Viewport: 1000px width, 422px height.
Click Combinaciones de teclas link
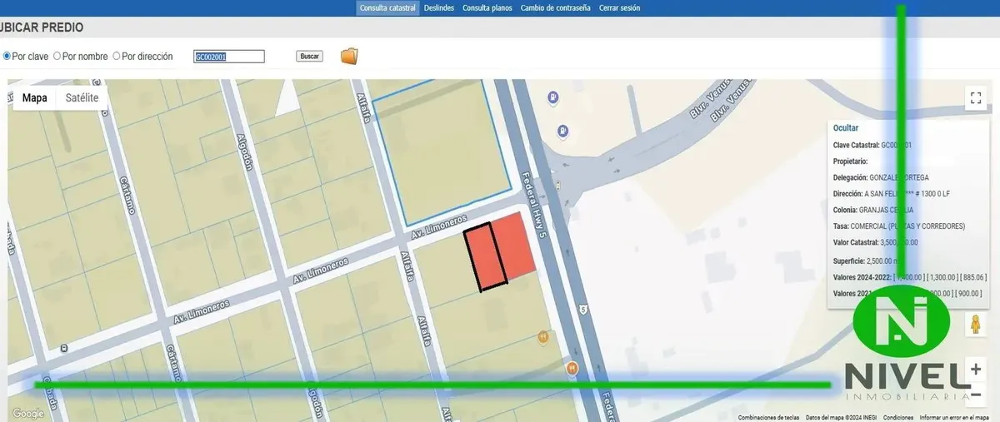pyautogui.click(x=768, y=418)
